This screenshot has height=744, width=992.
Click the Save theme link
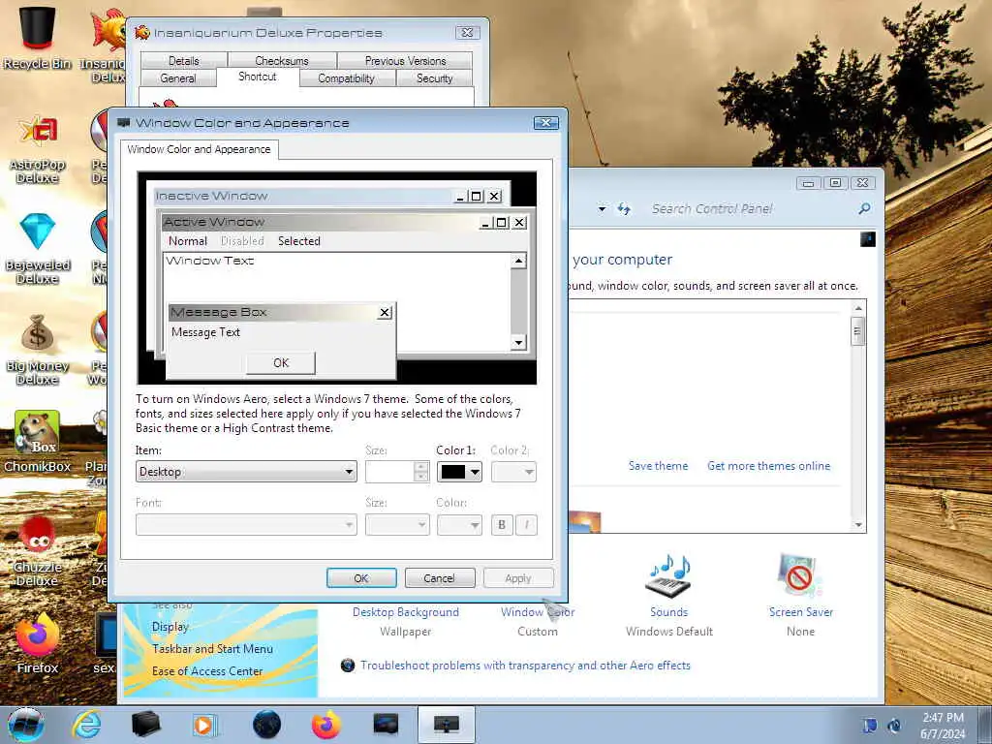658,466
